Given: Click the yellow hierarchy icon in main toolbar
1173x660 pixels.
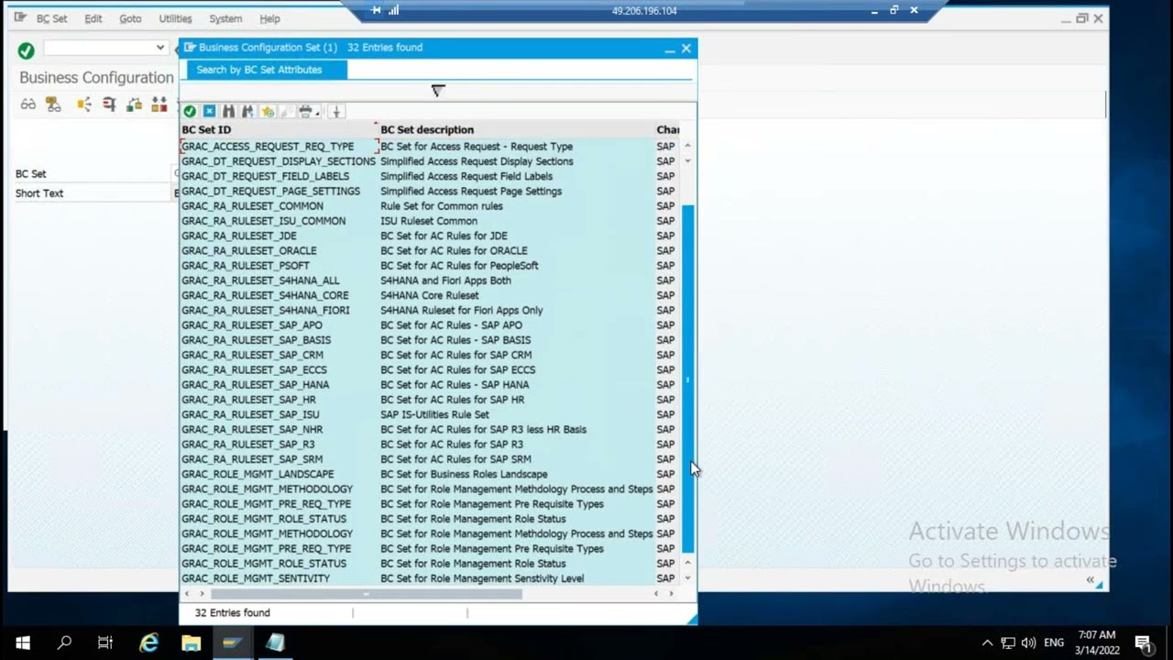Looking at the screenshot, I should click(x=83, y=104).
